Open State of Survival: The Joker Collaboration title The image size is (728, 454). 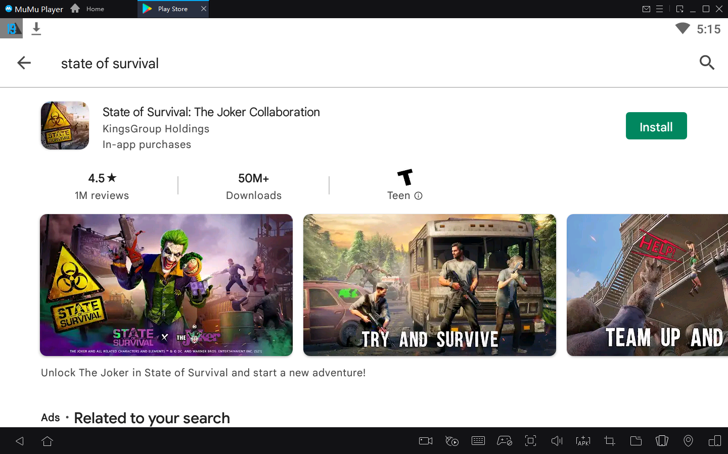click(x=211, y=112)
